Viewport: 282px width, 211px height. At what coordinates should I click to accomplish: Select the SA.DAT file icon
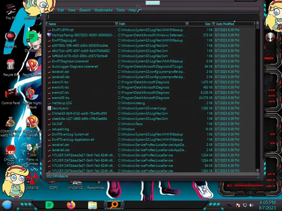coord(49,124)
